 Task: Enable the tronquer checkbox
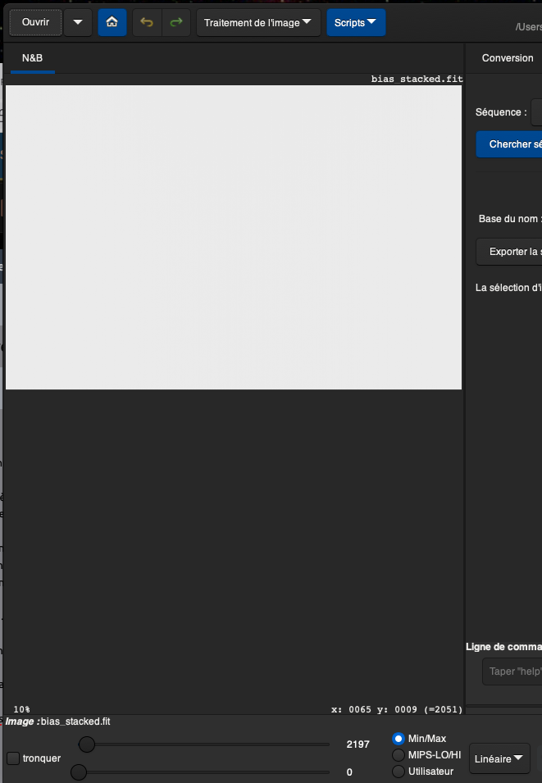[x=13, y=758]
